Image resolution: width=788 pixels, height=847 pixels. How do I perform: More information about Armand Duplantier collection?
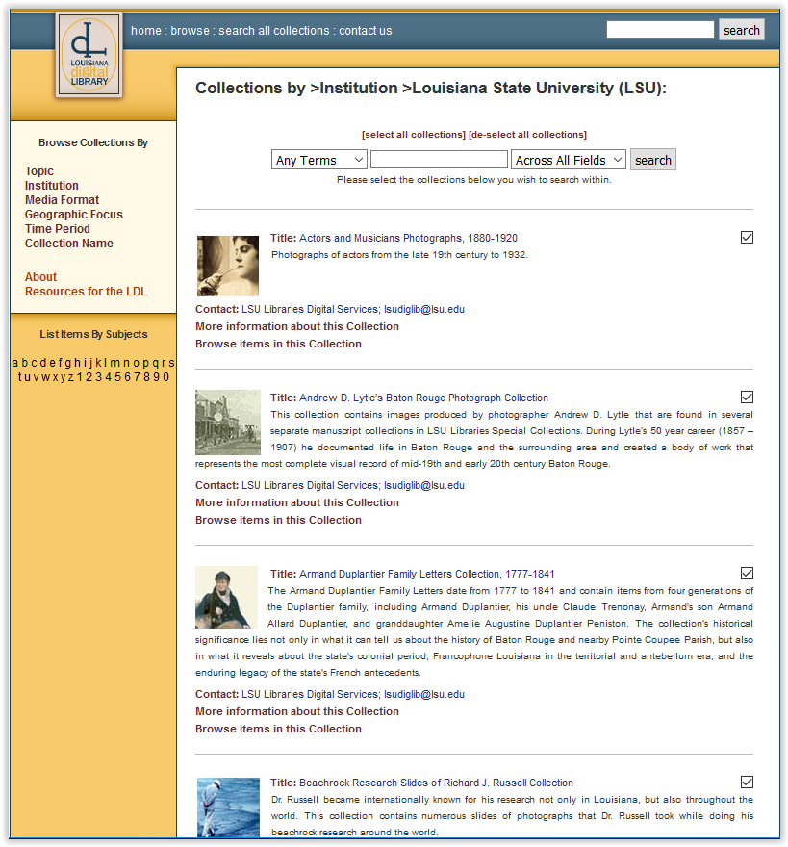pyautogui.click(x=297, y=711)
